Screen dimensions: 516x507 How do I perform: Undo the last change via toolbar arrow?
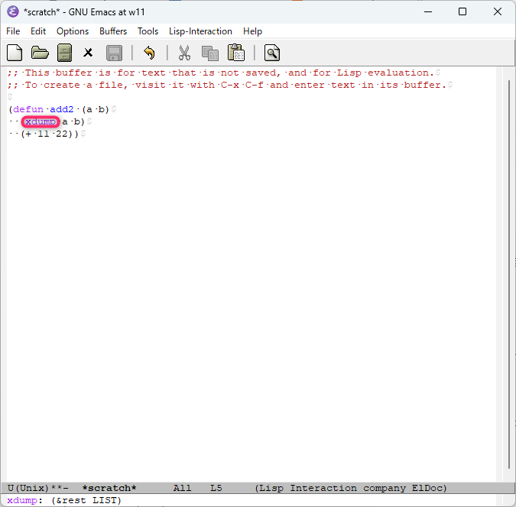point(149,53)
